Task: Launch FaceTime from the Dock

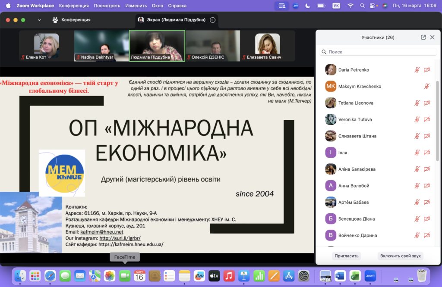Action: pos(125,276)
